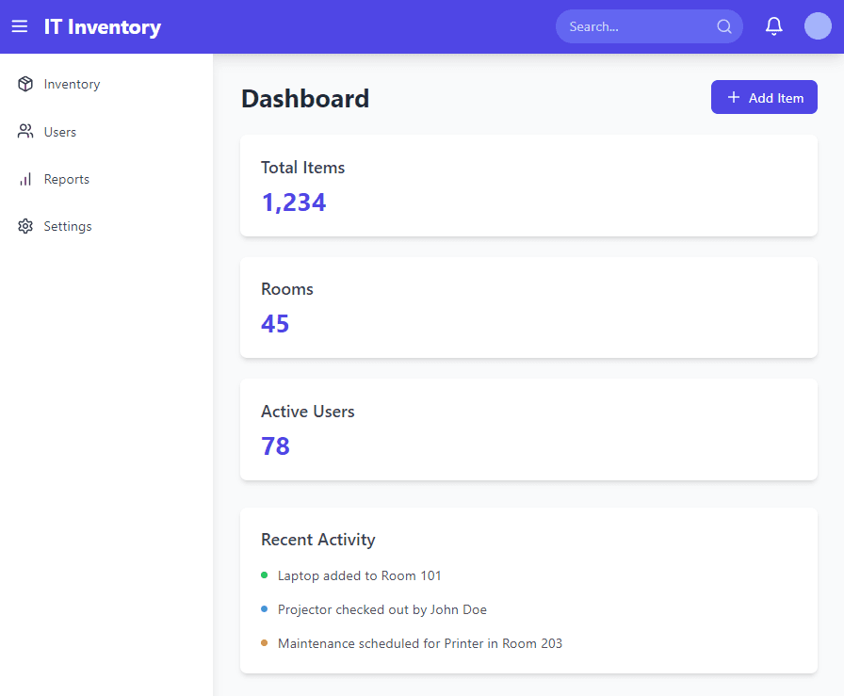Toggle the hamburger menu icon

(19, 26)
